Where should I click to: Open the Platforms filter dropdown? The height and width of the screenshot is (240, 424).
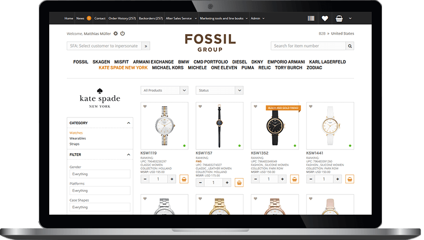(100, 190)
